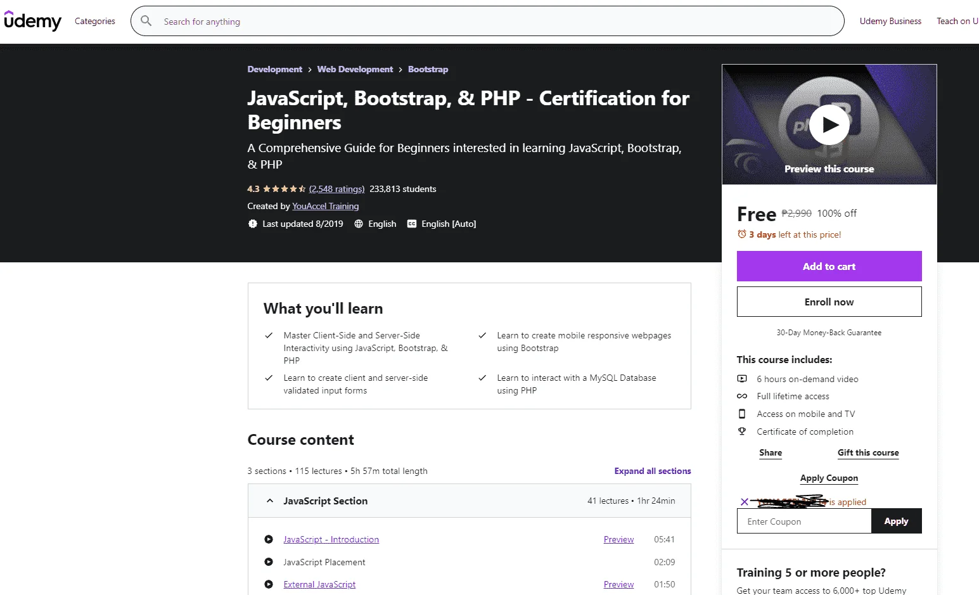
Task: Click the Certificate of completion text
Action: tap(805, 432)
